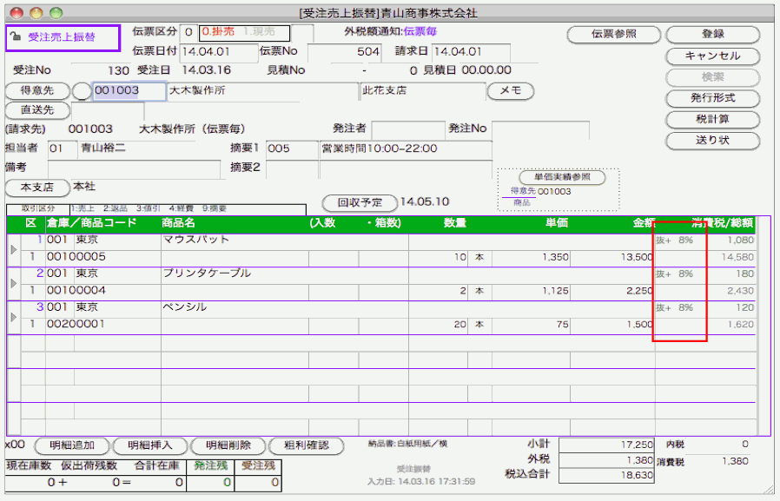780x501 pixels.
Task: Click the 伝票日付 date field
Action: [x=219, y=52]
